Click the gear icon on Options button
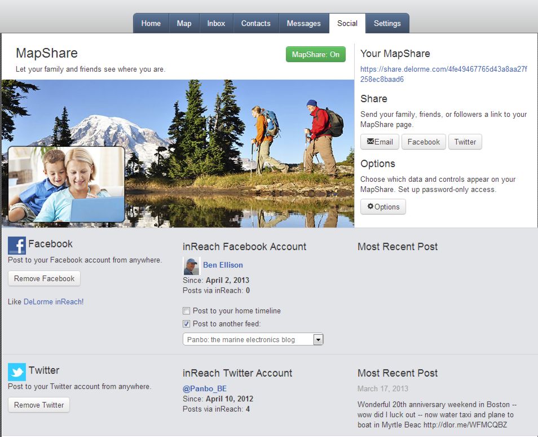This screenshot has height=437, width=538. pos(370,206)
